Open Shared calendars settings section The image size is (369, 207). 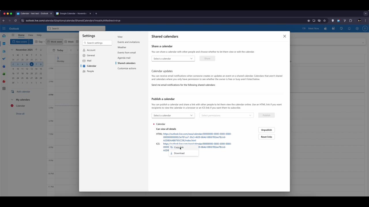[127, 63]
